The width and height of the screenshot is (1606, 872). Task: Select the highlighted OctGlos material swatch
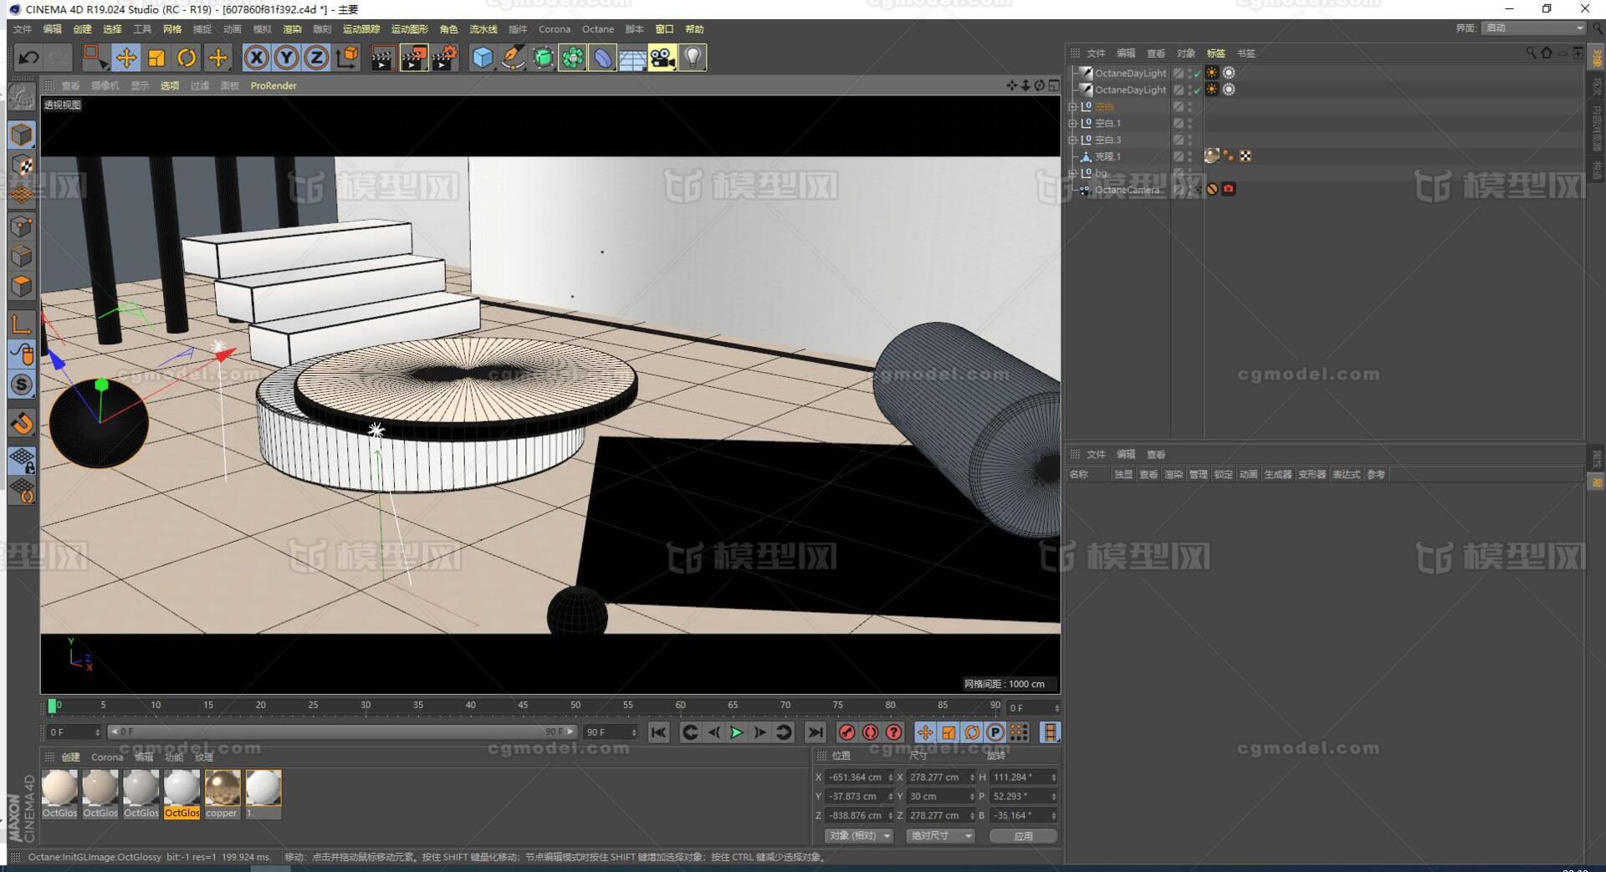click(x=182, y=795)
